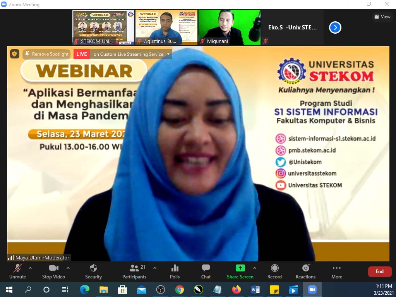Viewport: 396px width, 297px height.
Task: Open the Security shield menu
Action: pyautogui.click(x=93, y=271)
